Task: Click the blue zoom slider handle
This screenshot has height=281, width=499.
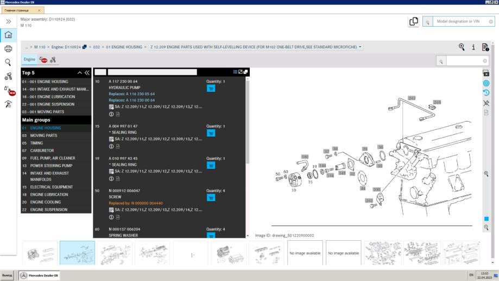Action: click(x=487, y=219)
